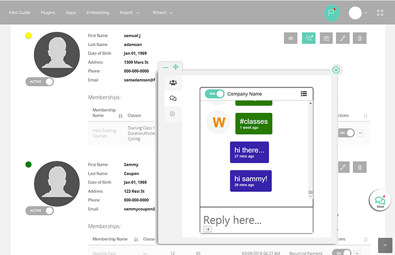The width and height of the screenshot is (395, 255).
Task: Open chat settings gear icon
Action: pyautogui.click(x=173, y=114)
